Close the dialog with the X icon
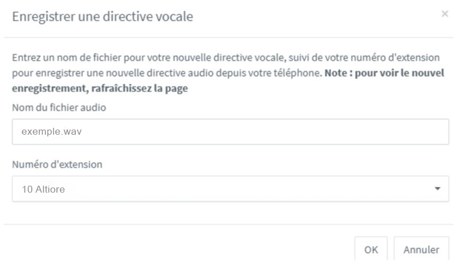Screen dimensions: 460x270 [444, 14]
